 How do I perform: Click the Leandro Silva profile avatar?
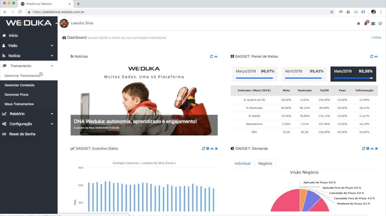tap(64, 23)
